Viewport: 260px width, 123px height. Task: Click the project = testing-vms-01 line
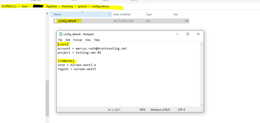pos(79,53)
